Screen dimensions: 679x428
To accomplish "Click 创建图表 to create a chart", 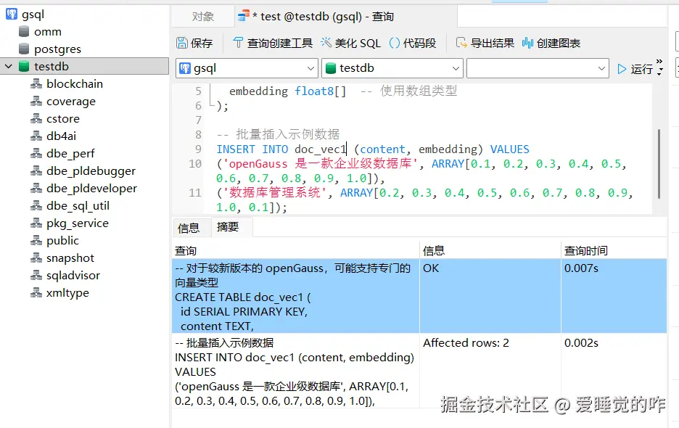I will click(551, 43).
